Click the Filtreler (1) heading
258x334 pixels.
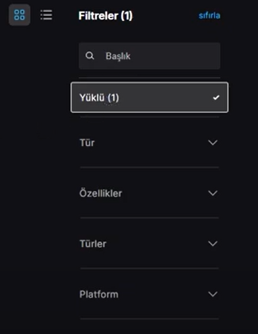pyautogui.click(x=106, y=15)
